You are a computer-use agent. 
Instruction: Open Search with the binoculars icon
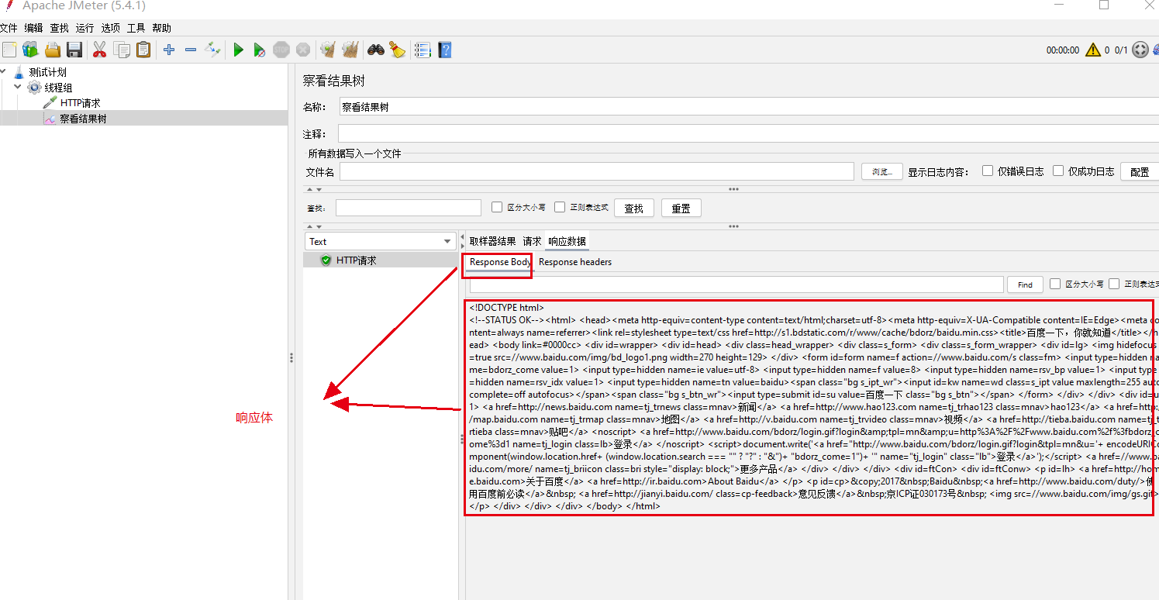pos(376,50)
